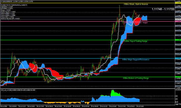This screenshot has height=108, width=181.
Task: Select the pink 6/8ths price tag on axis
Action: [178, 21]
